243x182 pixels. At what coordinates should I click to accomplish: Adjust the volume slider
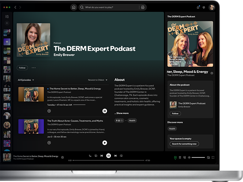coord(198,158)
